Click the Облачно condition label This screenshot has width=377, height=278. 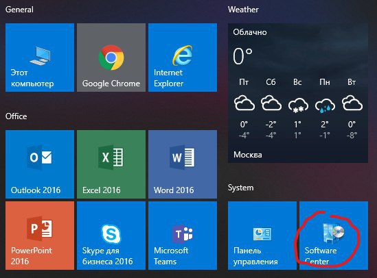250,32
